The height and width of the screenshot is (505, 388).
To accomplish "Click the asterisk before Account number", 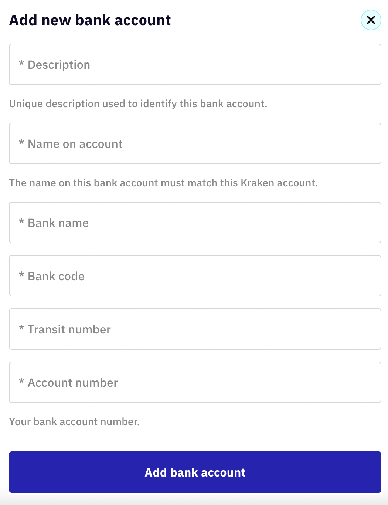I will [21, 382].
